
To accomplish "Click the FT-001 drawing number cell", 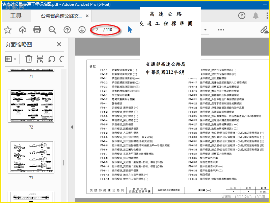I will pyautogui.click(x=263, y=192).
